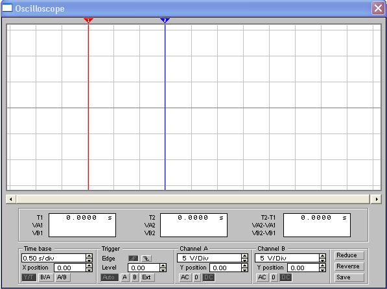Close the Oscilloscope window
The image size is (387, 289).
click(x=378, y=8)
